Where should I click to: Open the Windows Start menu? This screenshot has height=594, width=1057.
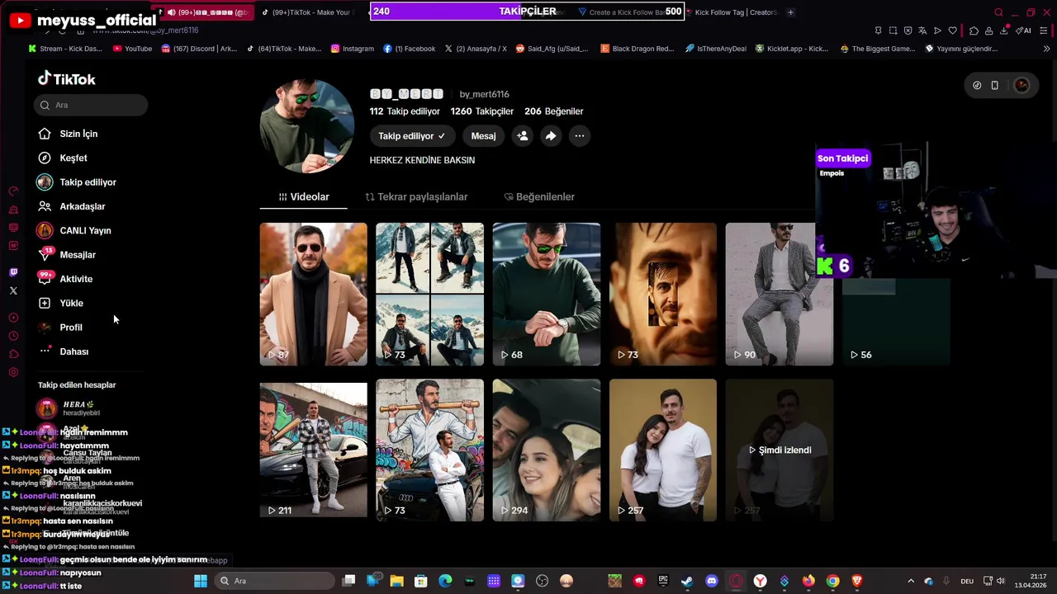pyautogui.click(x=201, y=581)
